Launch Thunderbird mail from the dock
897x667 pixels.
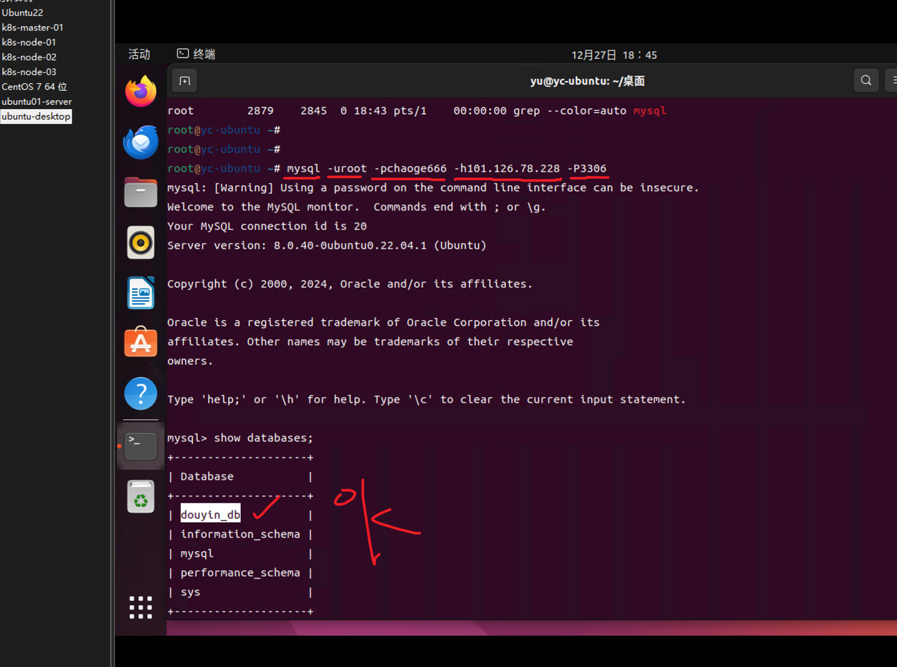click(x=140, y=142)
